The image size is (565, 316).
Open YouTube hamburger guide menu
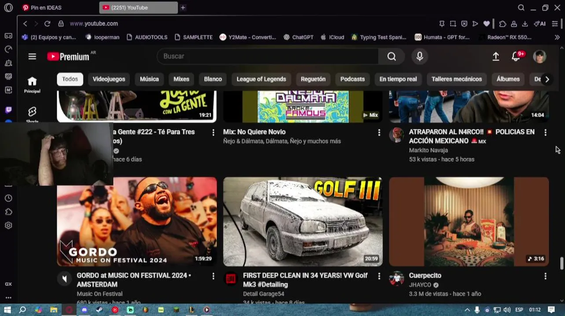point(32,56)
